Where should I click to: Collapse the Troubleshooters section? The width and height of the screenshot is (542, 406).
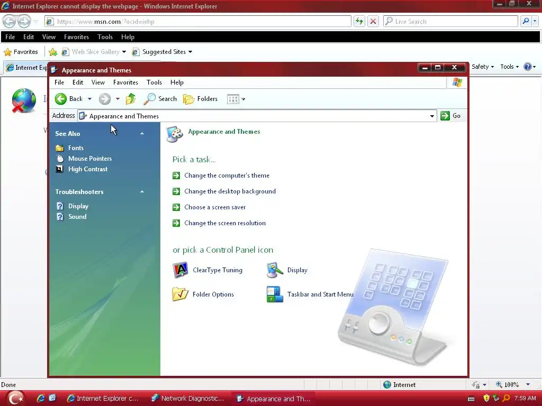(x=142, y=191)
